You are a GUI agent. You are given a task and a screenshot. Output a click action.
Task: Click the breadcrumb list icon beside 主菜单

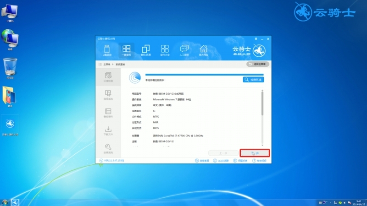pyautogui.click(x=100, y=64)
